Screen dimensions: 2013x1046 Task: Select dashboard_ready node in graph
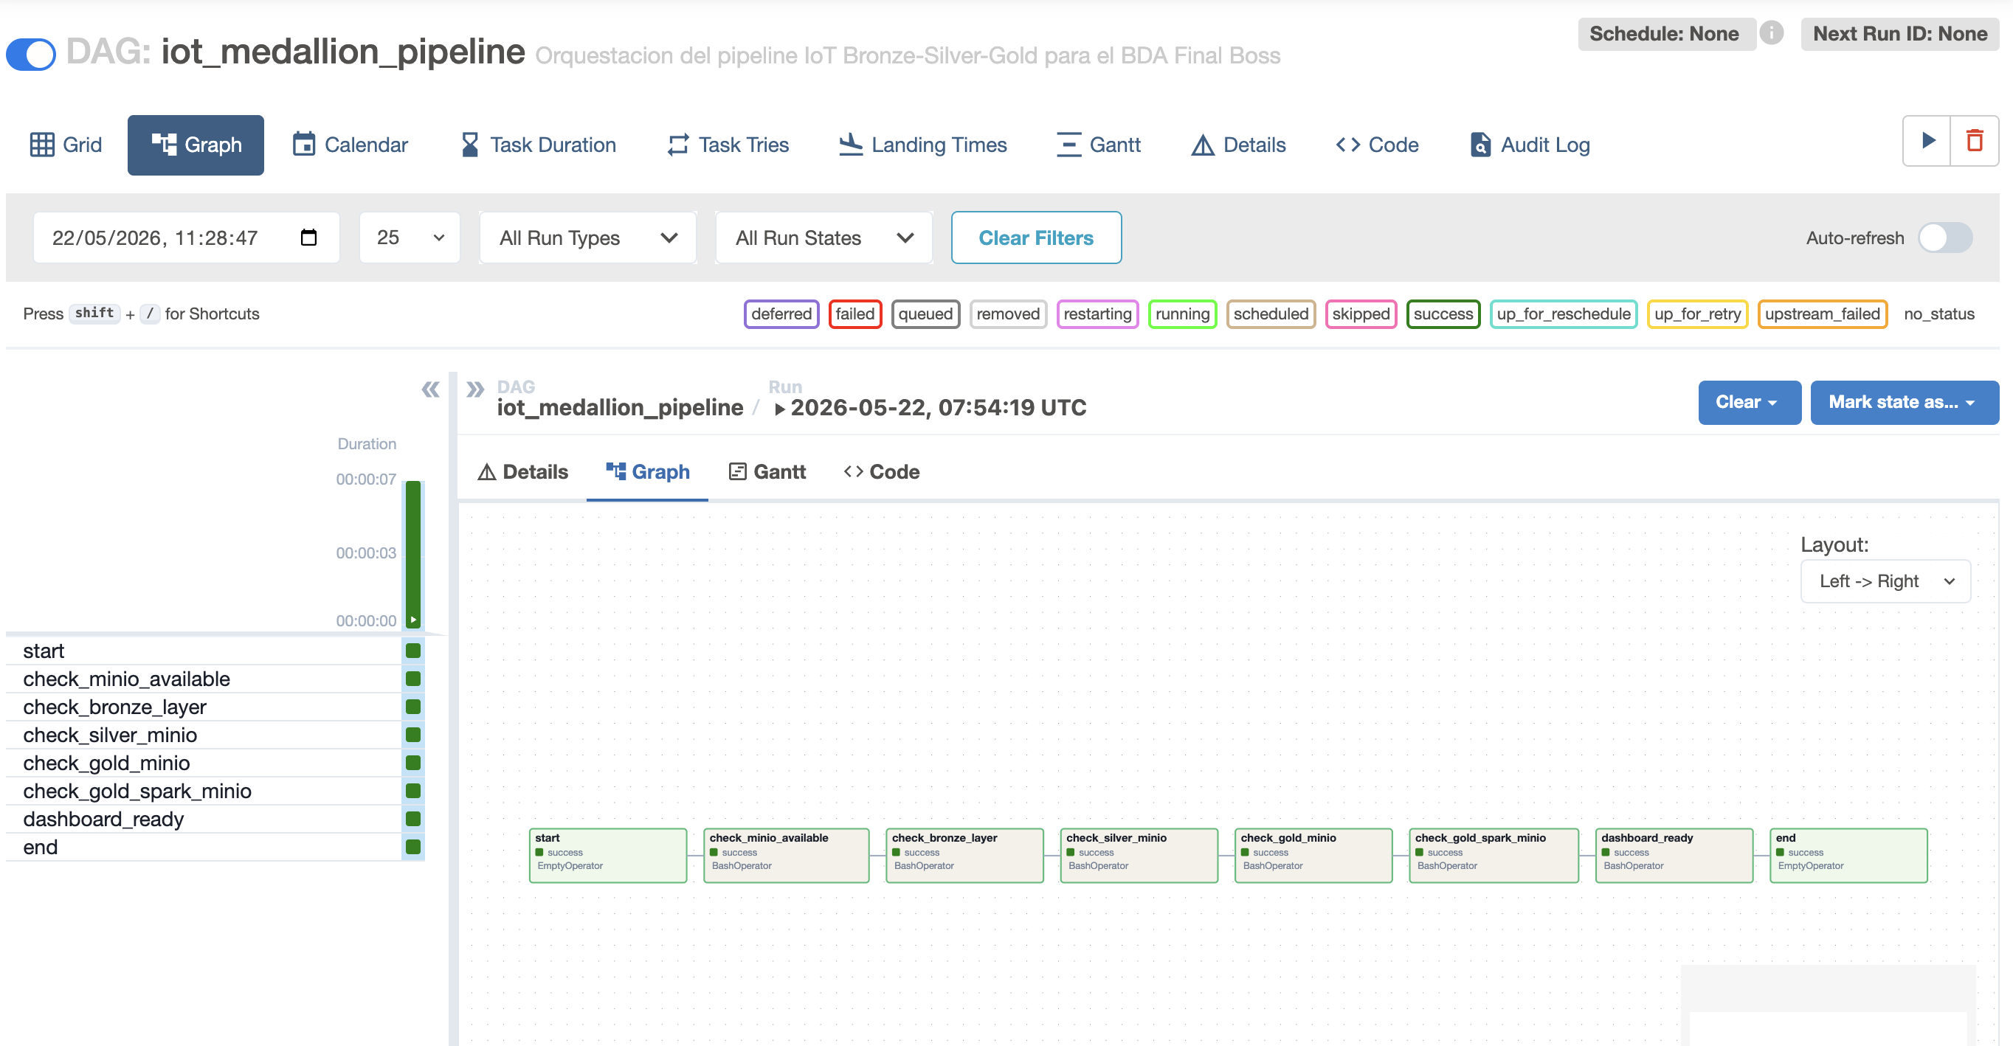(1674, 856)
